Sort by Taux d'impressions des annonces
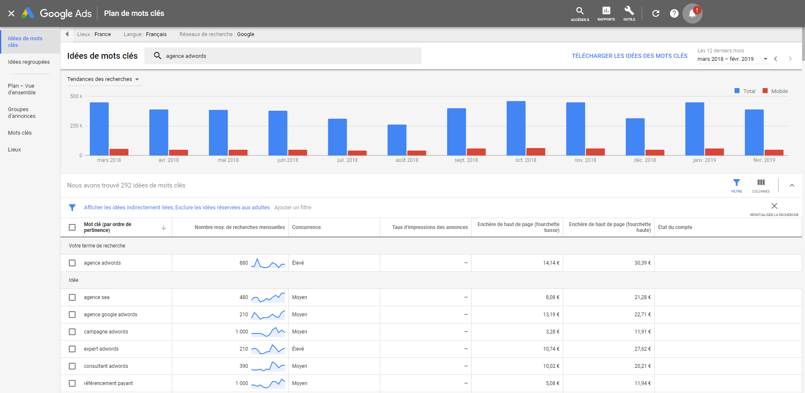Screen dimensions: 805x393 pos(430,227)
